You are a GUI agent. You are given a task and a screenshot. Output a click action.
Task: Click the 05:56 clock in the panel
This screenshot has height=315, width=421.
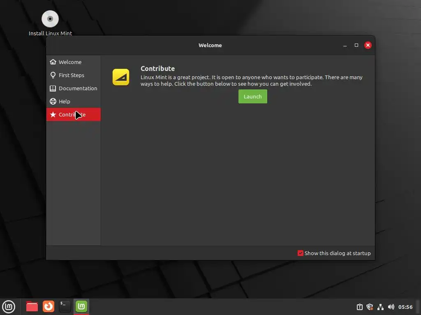[405, 307]
